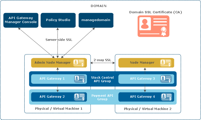Click the Server-side SSL label
This screenshot has width=201, height=120.
[59, 40]
